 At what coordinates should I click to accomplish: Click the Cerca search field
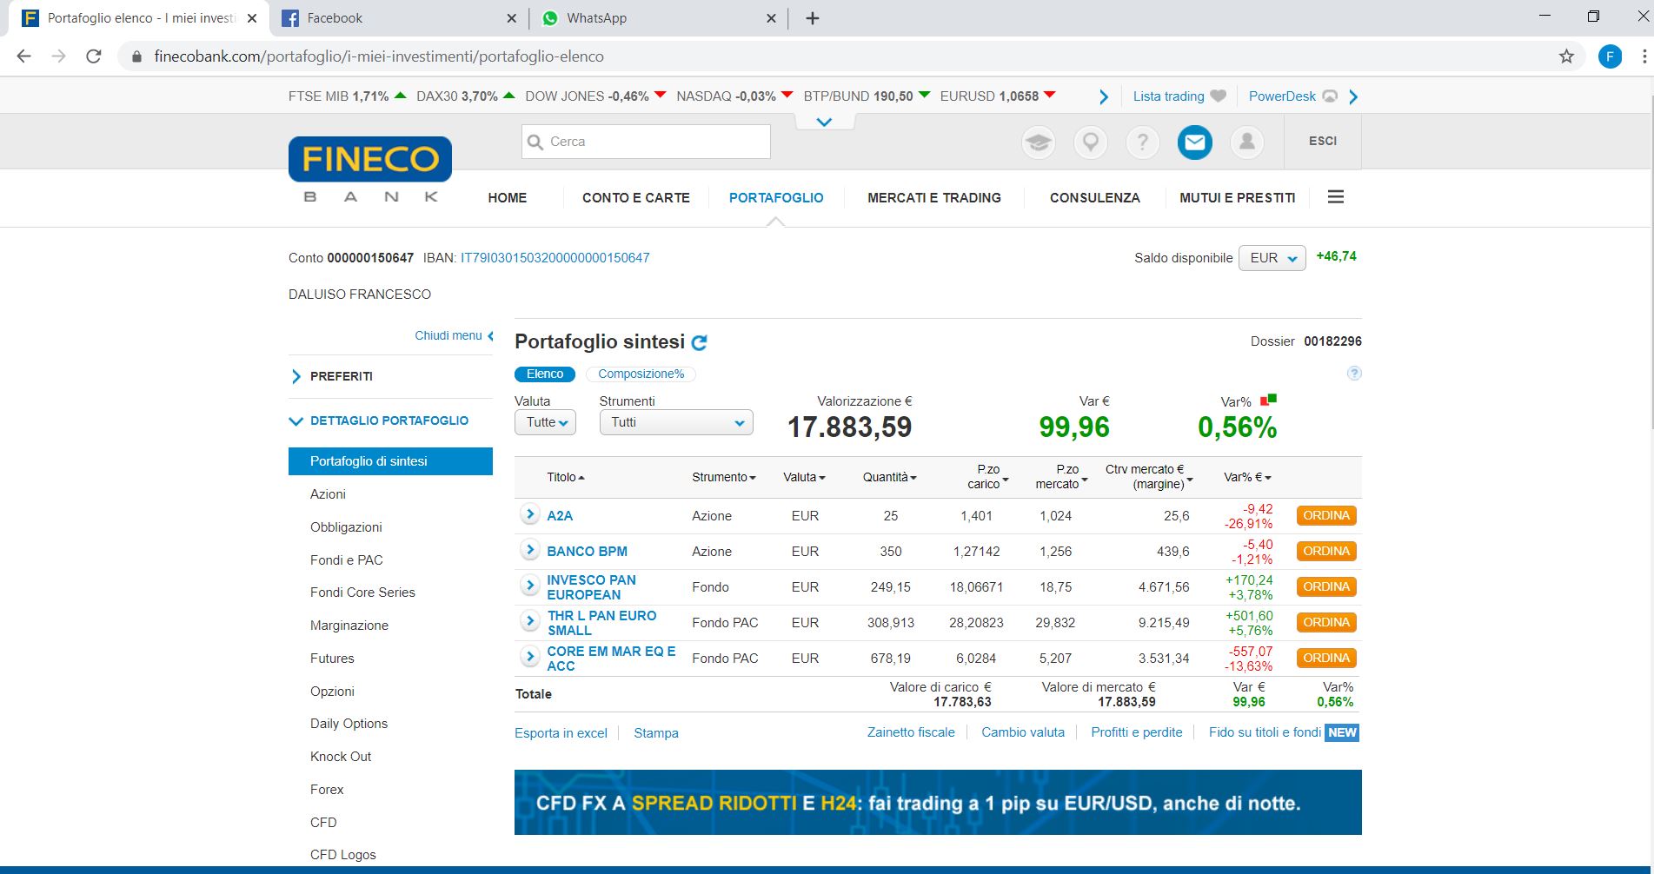click(646, 142)
